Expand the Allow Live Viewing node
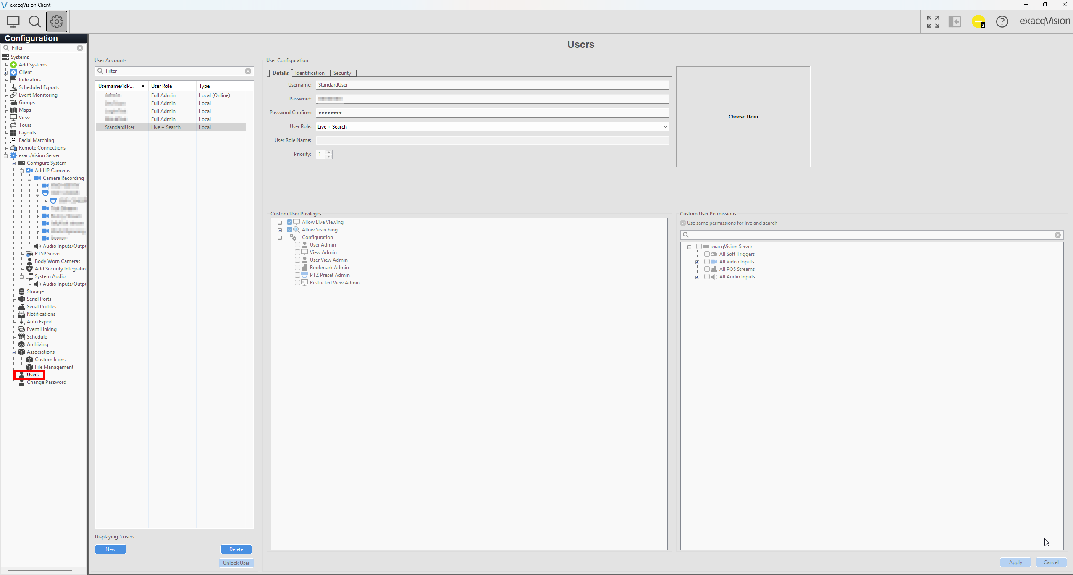This screenshot has height=575, width=1073. pyautogui.click(x=280, y=223)
